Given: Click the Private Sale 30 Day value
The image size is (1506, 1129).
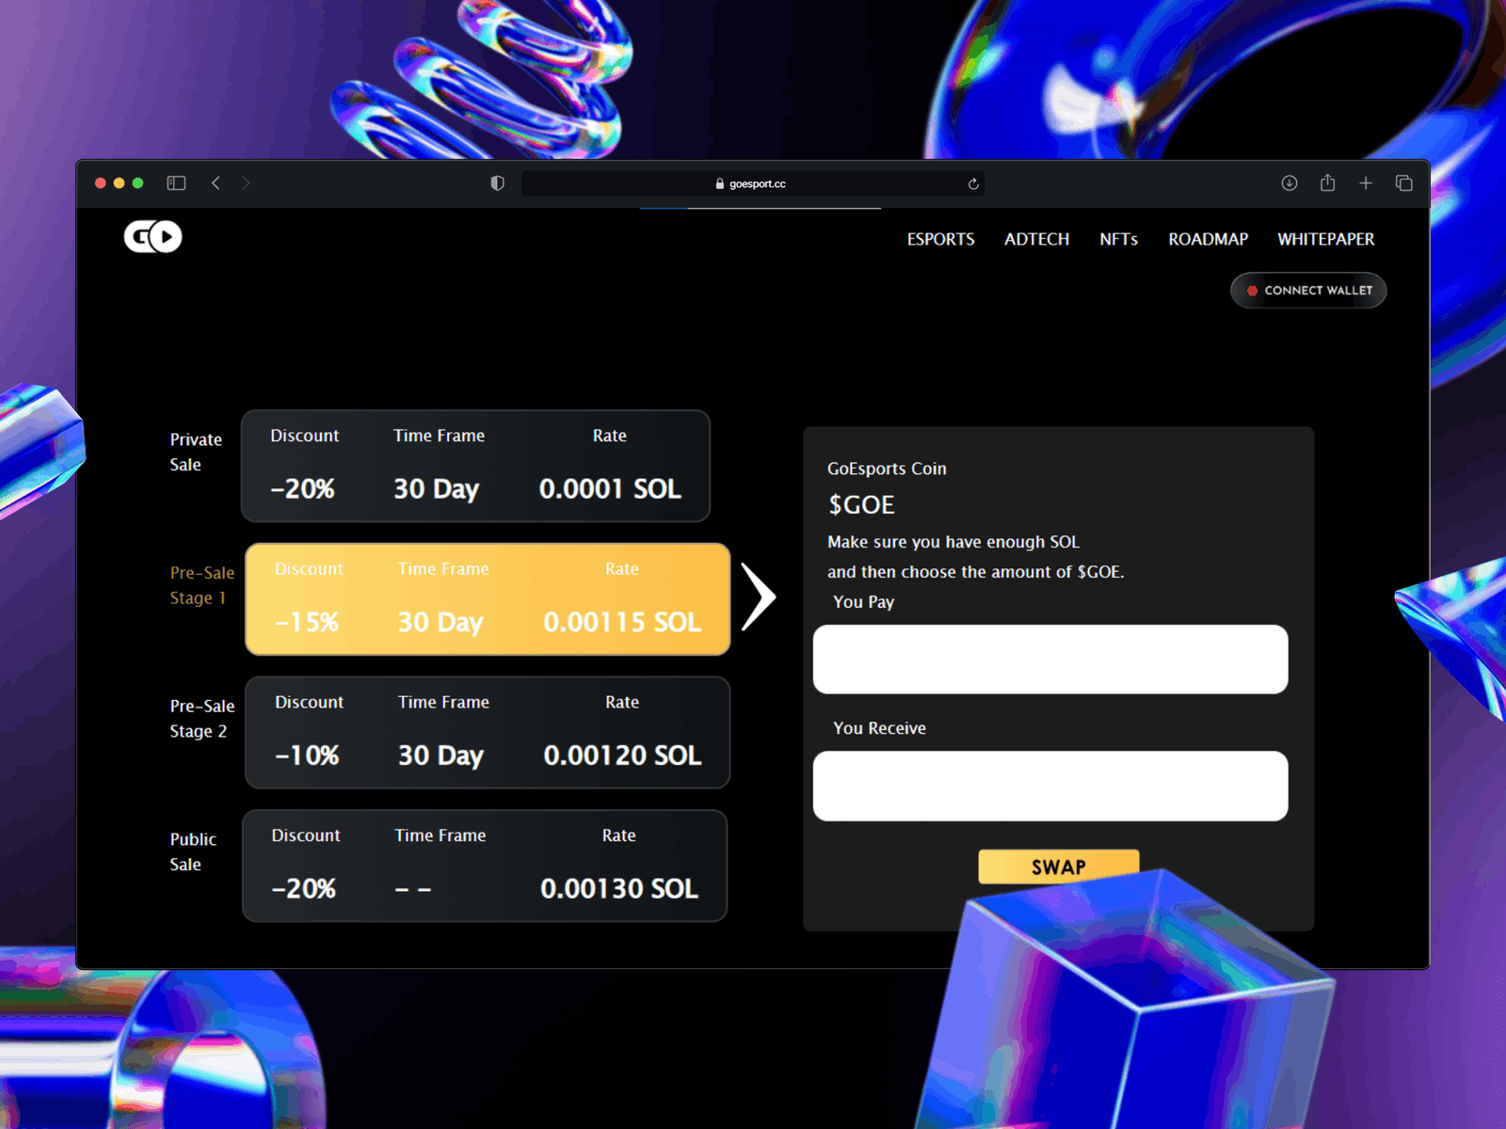Looking at the screenshot, I should point(436,489).
